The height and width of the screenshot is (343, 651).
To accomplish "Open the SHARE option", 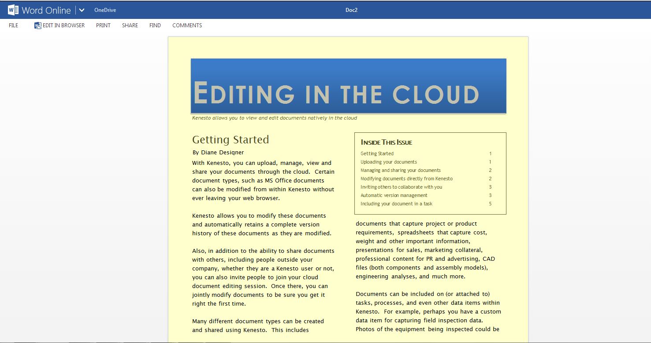I will pyautogui.click(x=130, y=26).
